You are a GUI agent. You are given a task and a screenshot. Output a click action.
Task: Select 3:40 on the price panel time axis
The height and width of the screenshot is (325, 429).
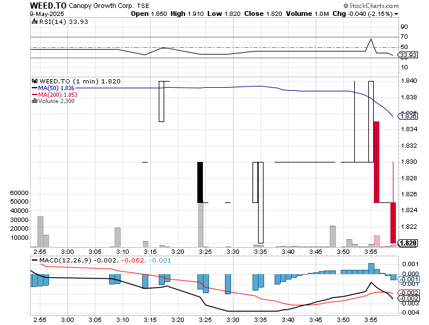click(x=287, y=251)
